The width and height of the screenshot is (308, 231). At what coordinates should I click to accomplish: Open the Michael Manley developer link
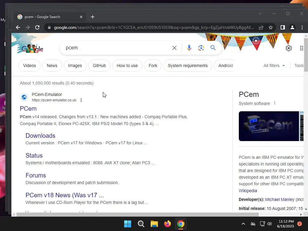point(280,200)
